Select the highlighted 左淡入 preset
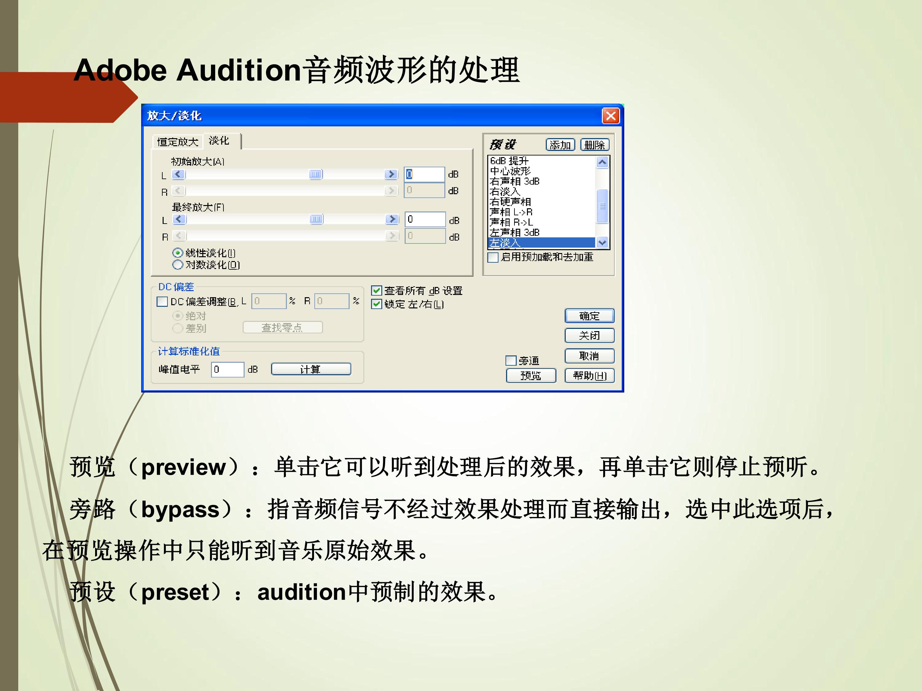The width and height of the screenshot is (922, 691). point(541,242)
